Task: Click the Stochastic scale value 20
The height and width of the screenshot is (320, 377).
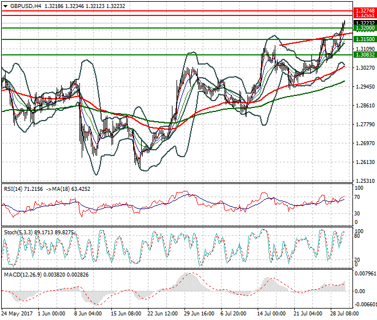Action: tap(357, 259)
